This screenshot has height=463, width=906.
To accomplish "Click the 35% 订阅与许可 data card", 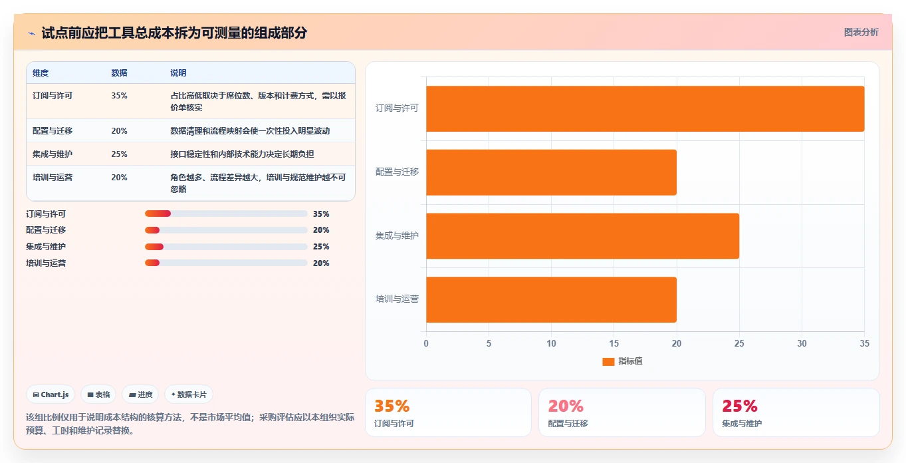I will [x=448, y=412].
